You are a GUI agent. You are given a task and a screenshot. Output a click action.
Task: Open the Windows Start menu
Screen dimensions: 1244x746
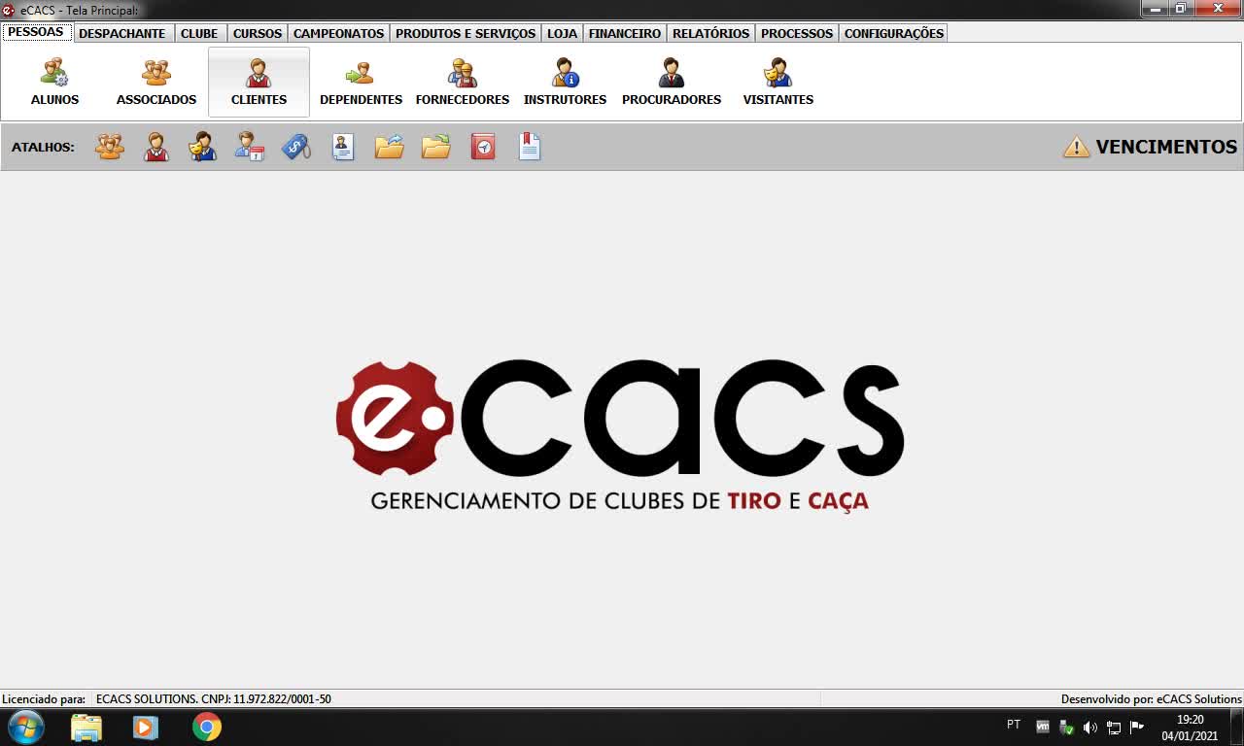click(25, 727)
